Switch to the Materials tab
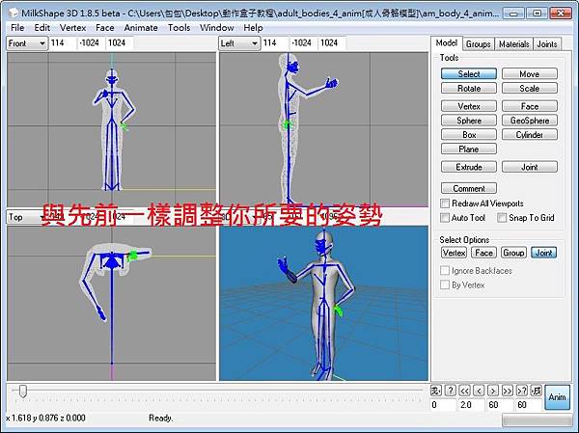This screenshot has height=433, width=579. tap(514, 44)
